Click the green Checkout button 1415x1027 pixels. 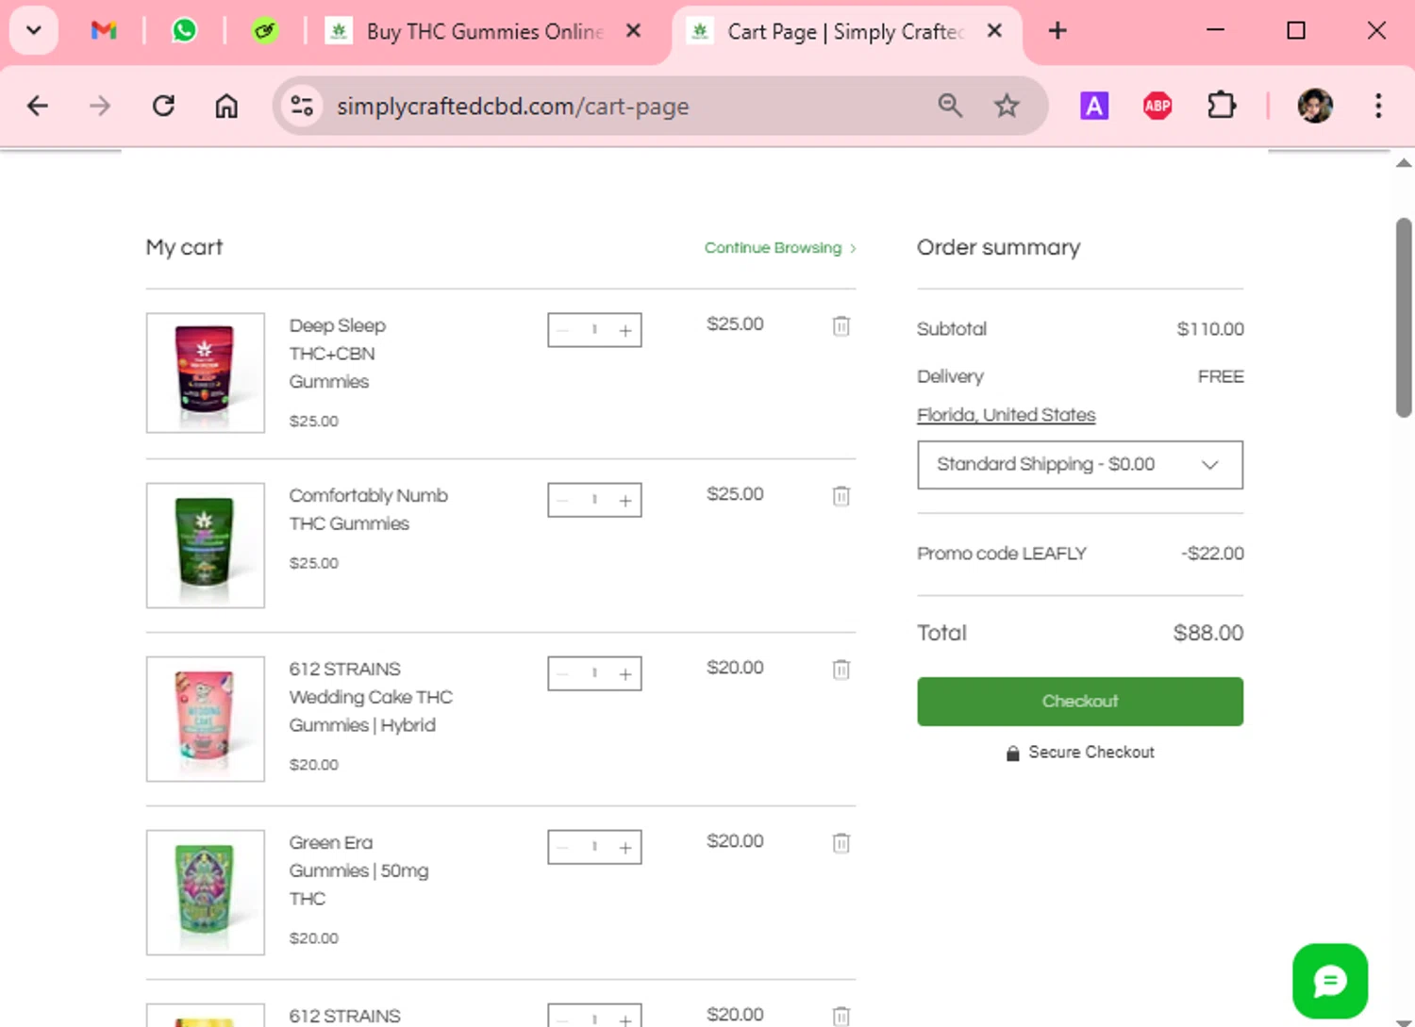tap(1080, 702)
